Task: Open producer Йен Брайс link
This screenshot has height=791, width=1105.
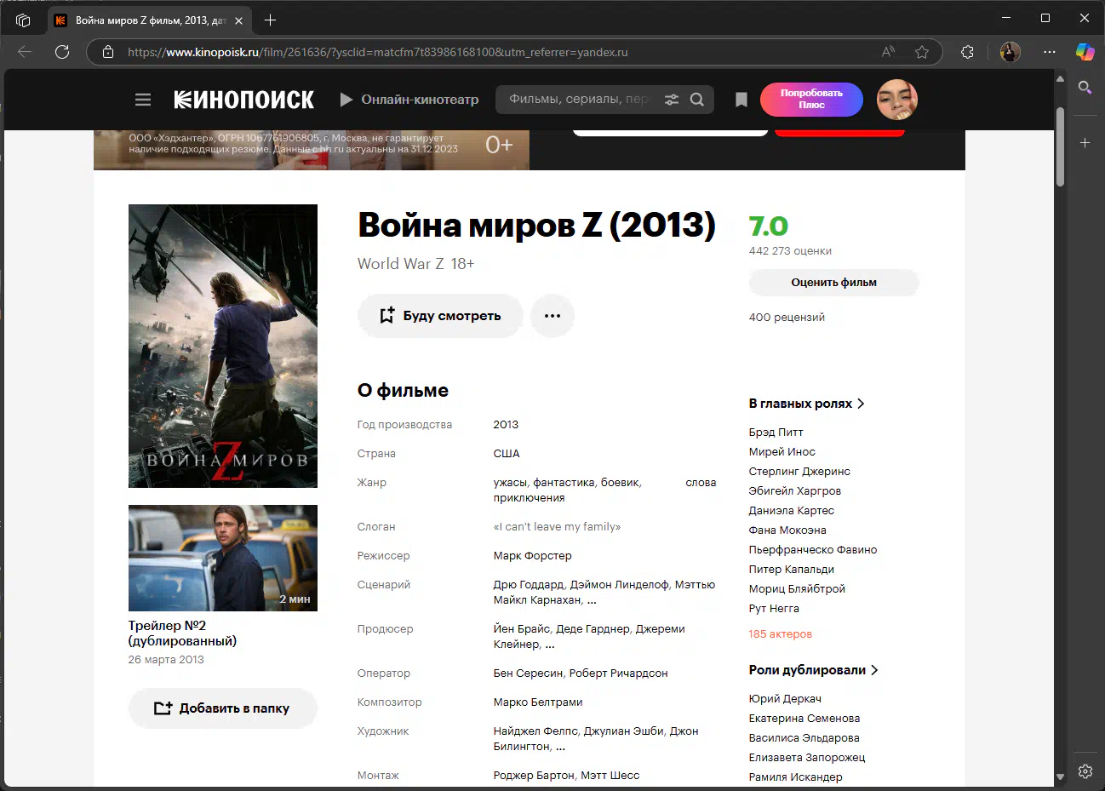Action: tap(523, 629)
